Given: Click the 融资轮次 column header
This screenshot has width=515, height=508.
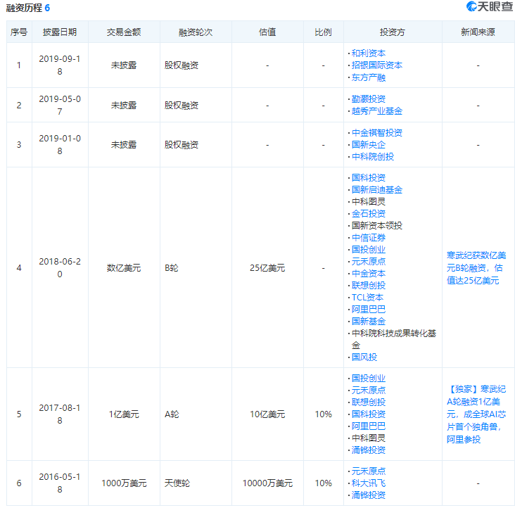Looking at the screenshot, I should [196, 32].
